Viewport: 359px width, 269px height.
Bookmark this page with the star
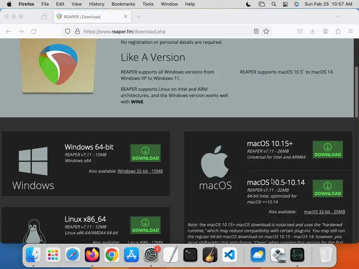pyautogui.click(x=266, y=31)
